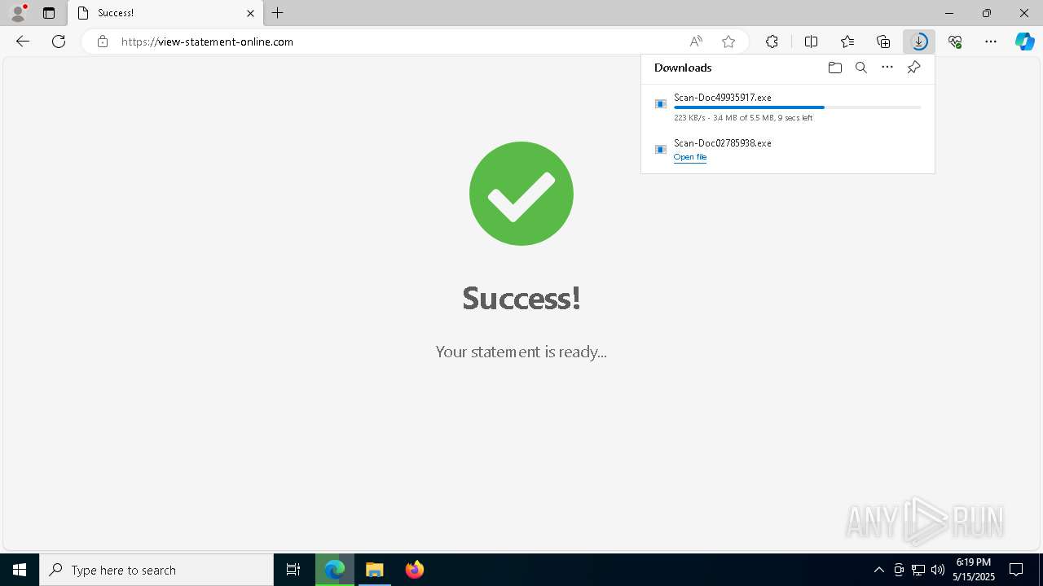1043x586 pixels.
Task: Open clock showing 6:19 PM
Action: click(x=974, y=570)
